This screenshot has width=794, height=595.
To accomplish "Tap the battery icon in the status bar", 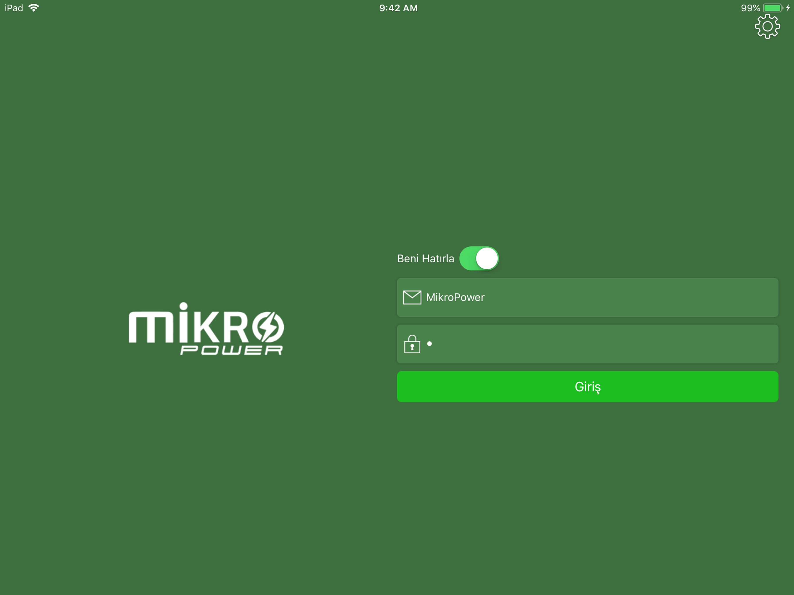I will tap(773, 8).
